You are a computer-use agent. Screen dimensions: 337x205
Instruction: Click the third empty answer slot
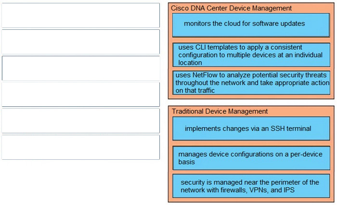(80, 68)
